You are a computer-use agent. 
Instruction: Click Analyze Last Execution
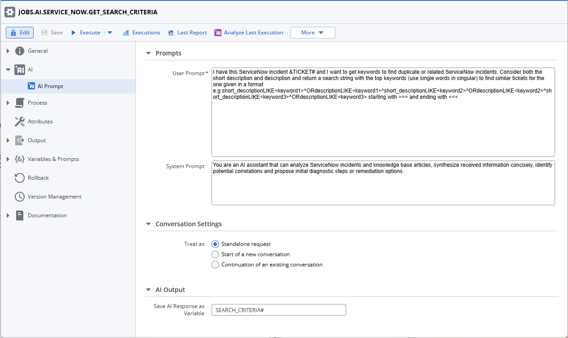tap(249, 33)
